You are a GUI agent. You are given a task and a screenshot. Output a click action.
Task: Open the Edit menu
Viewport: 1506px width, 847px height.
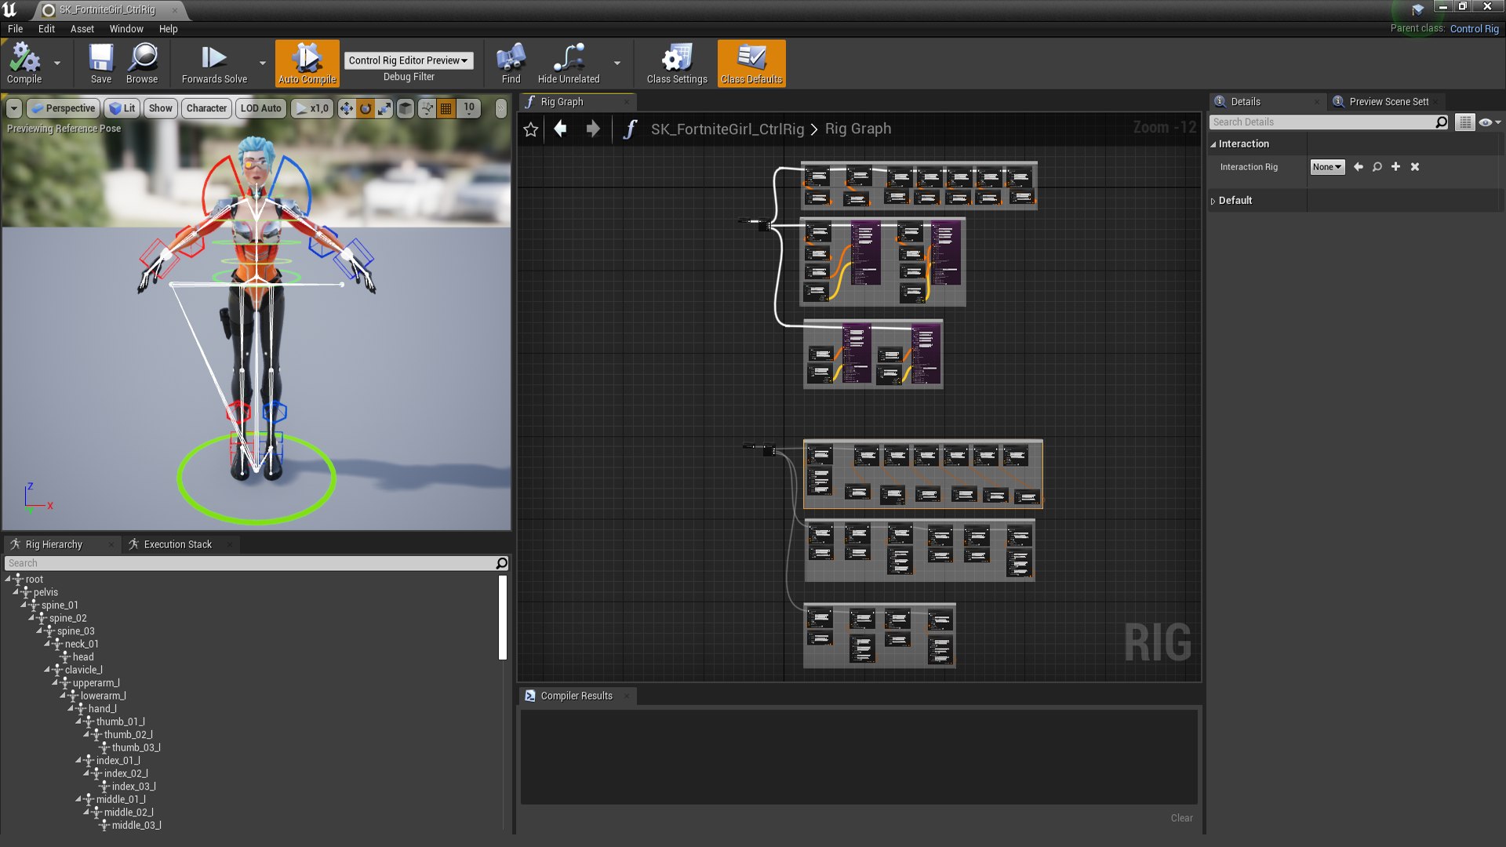click(46, 29)
